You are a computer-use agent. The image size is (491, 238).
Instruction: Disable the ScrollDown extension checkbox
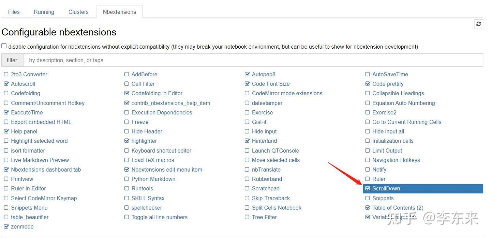point(368,188)
